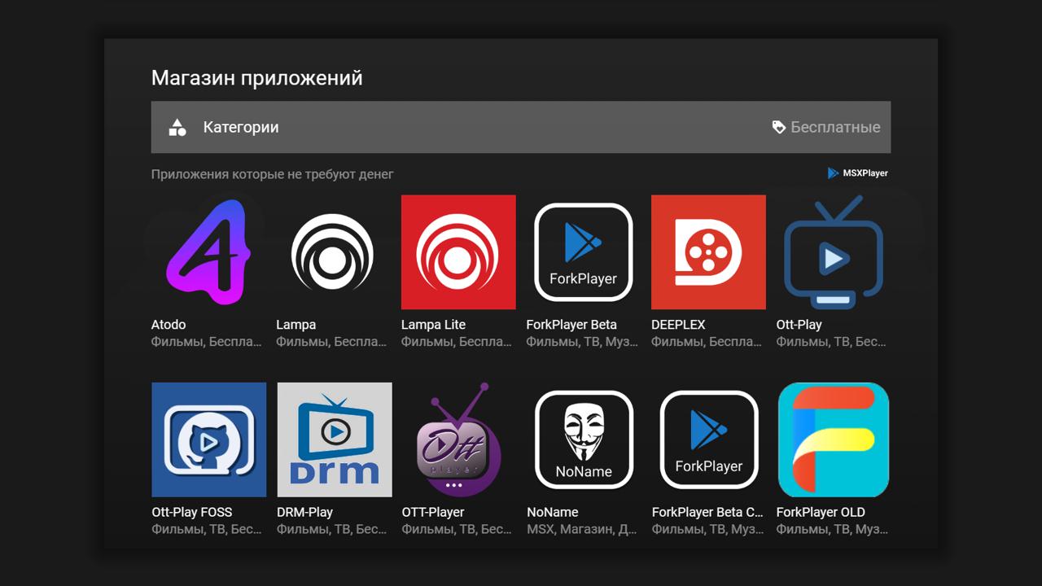Click the categories shapes icon
Image resolution: width=1042 pixels, height=586 pixels.
coord(176,127)
